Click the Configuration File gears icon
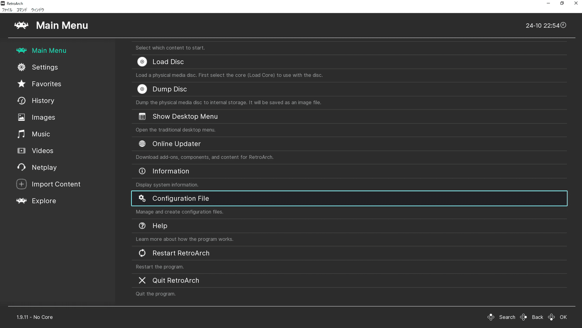 coord(142,199)
